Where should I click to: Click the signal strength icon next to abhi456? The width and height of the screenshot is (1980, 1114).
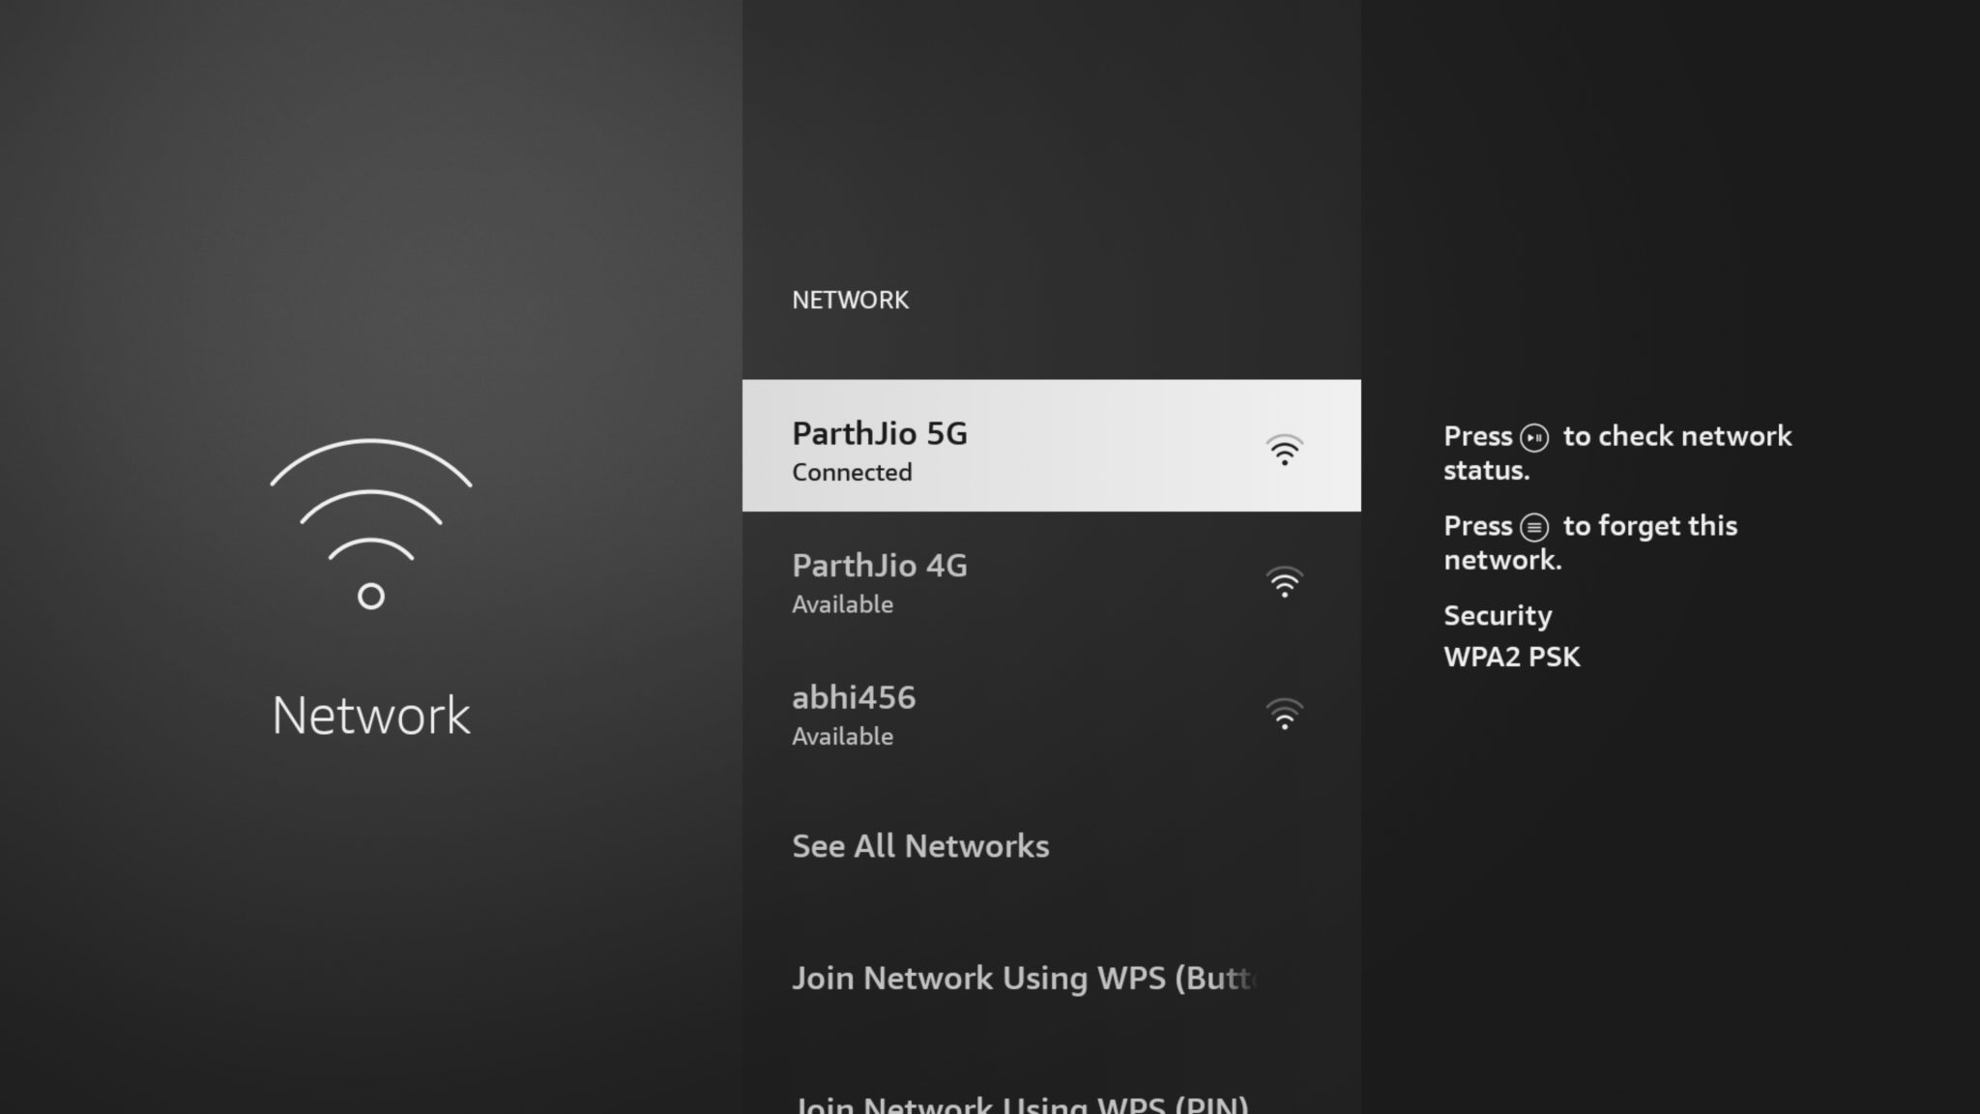(1284, 714)
